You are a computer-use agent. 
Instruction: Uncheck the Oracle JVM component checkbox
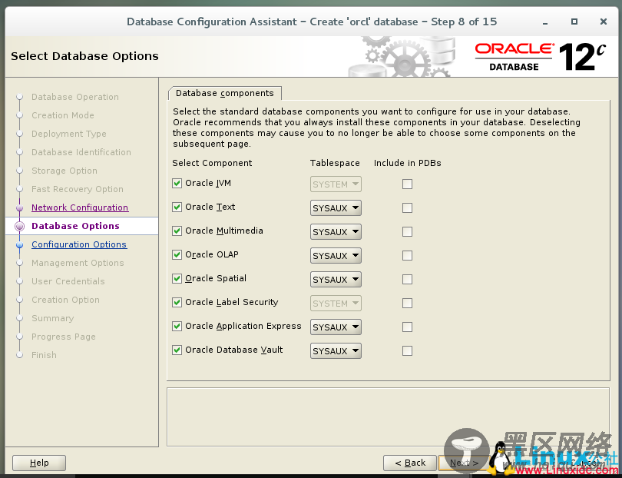tap(177, 184)
